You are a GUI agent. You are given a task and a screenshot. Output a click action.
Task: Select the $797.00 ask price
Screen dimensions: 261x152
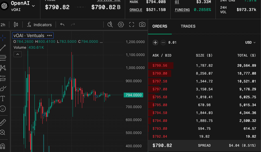point(160,89)
